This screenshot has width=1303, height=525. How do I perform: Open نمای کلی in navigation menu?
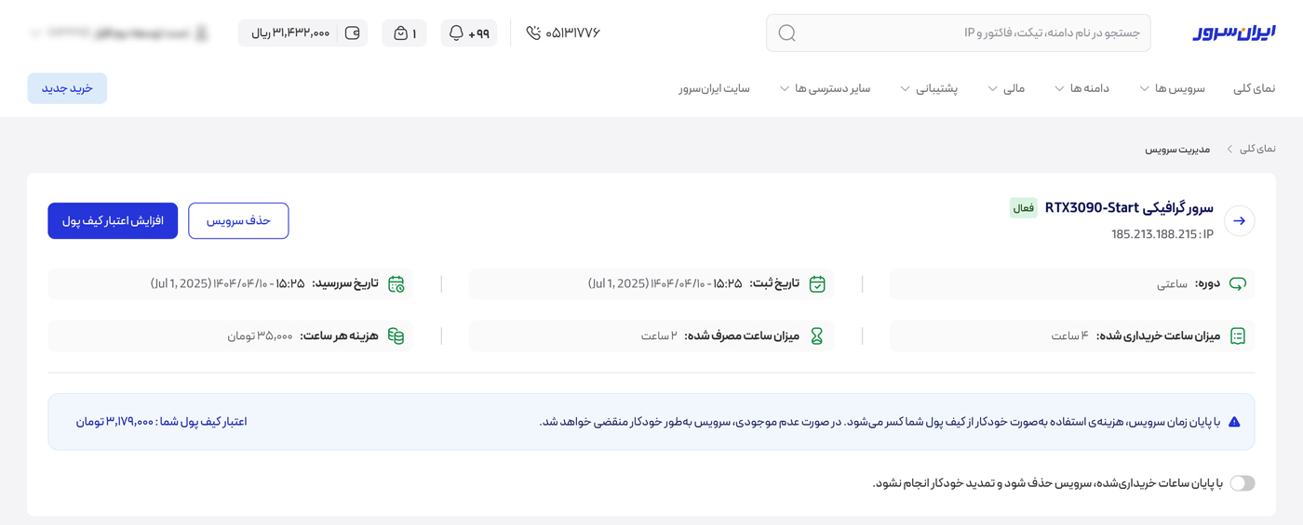[1254, 88]
